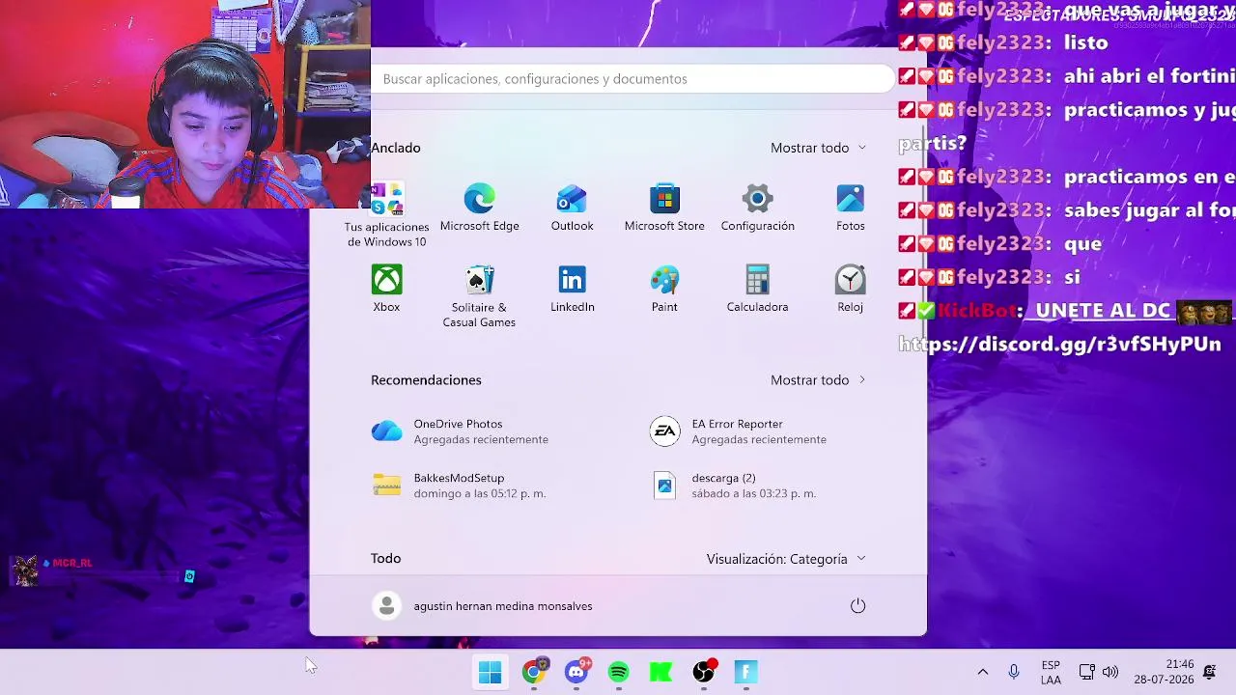Click the microphone icon in system tray
The image size is (1236, 695).
click(1013, 672)
